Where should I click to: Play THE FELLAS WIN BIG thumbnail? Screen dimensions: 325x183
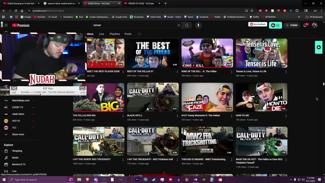click(99, 97)
